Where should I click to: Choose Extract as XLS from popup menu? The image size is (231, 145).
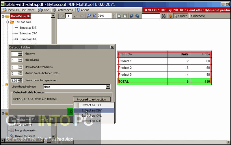94,121
